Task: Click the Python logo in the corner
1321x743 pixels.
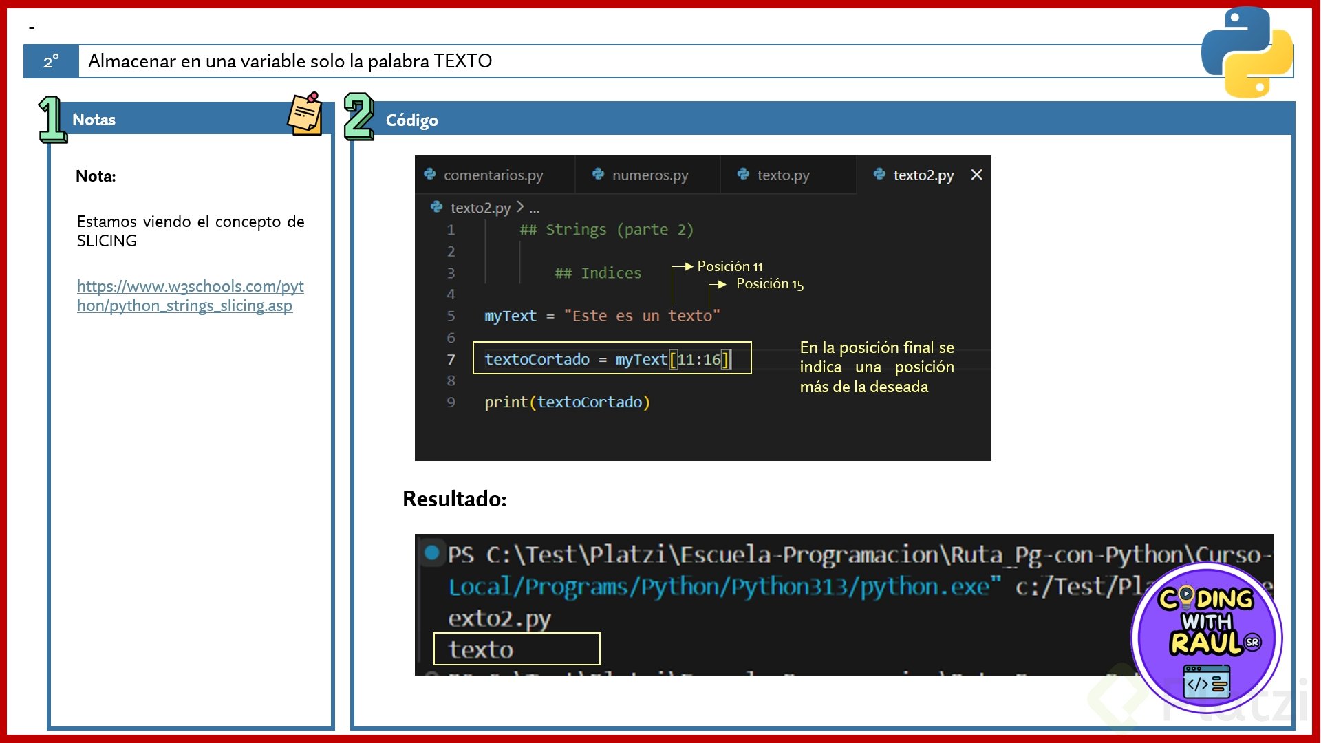Action: tap(1247, 53)
